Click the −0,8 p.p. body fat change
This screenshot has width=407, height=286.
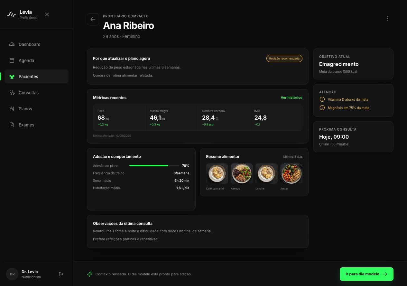point(208,125)
